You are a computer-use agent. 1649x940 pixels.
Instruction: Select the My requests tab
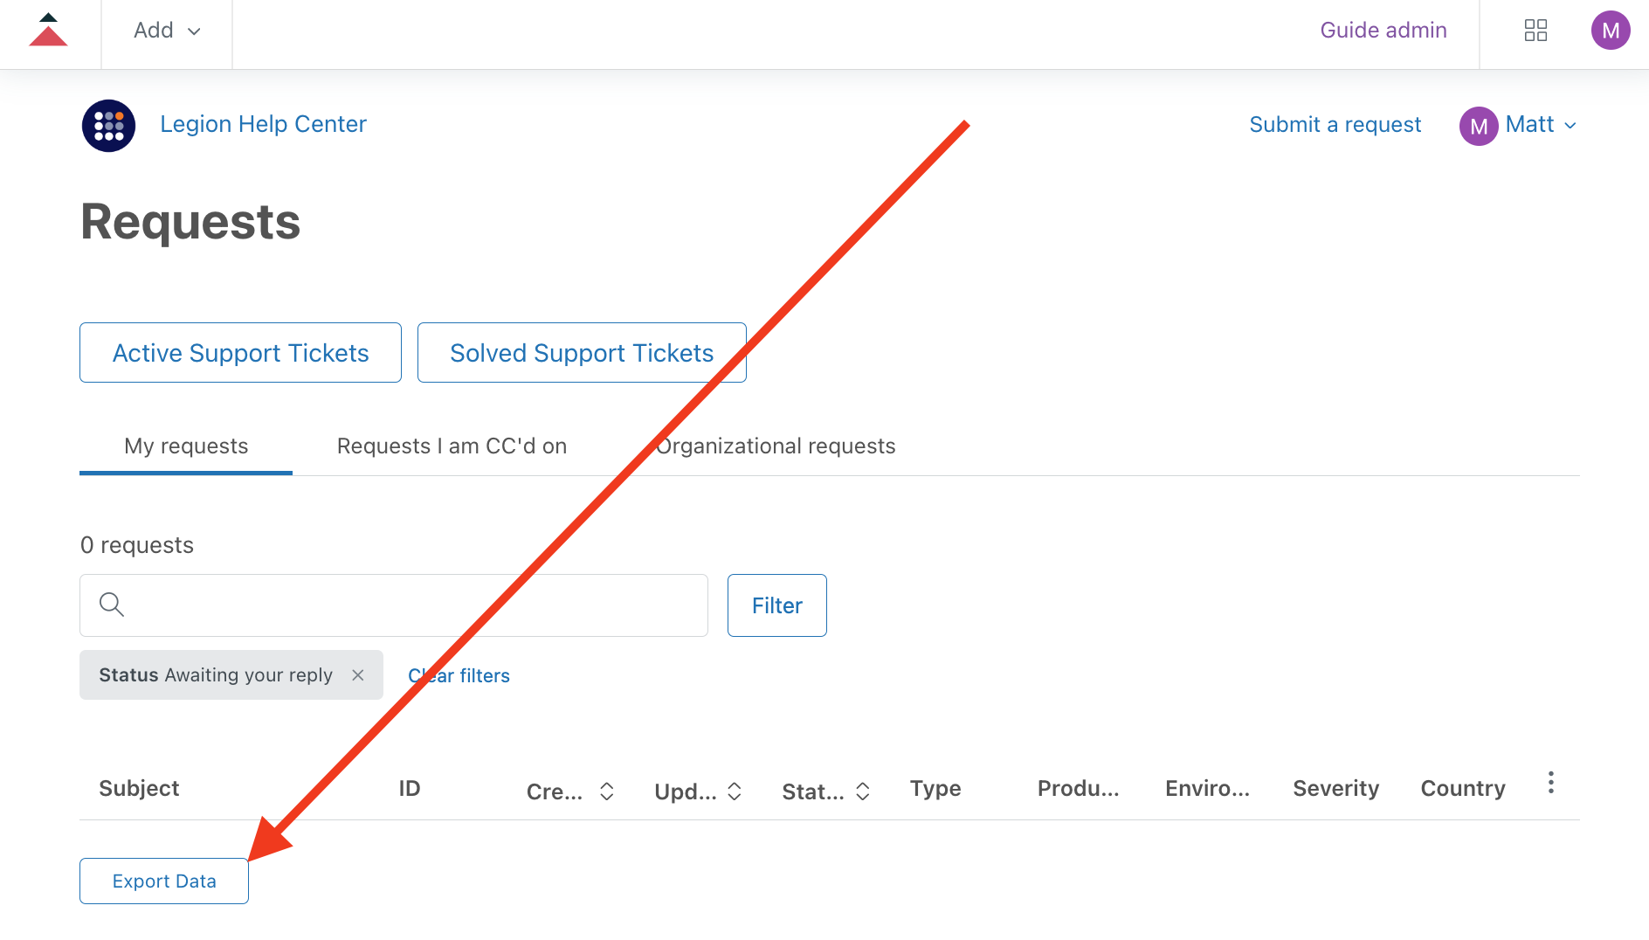point(186,446)
